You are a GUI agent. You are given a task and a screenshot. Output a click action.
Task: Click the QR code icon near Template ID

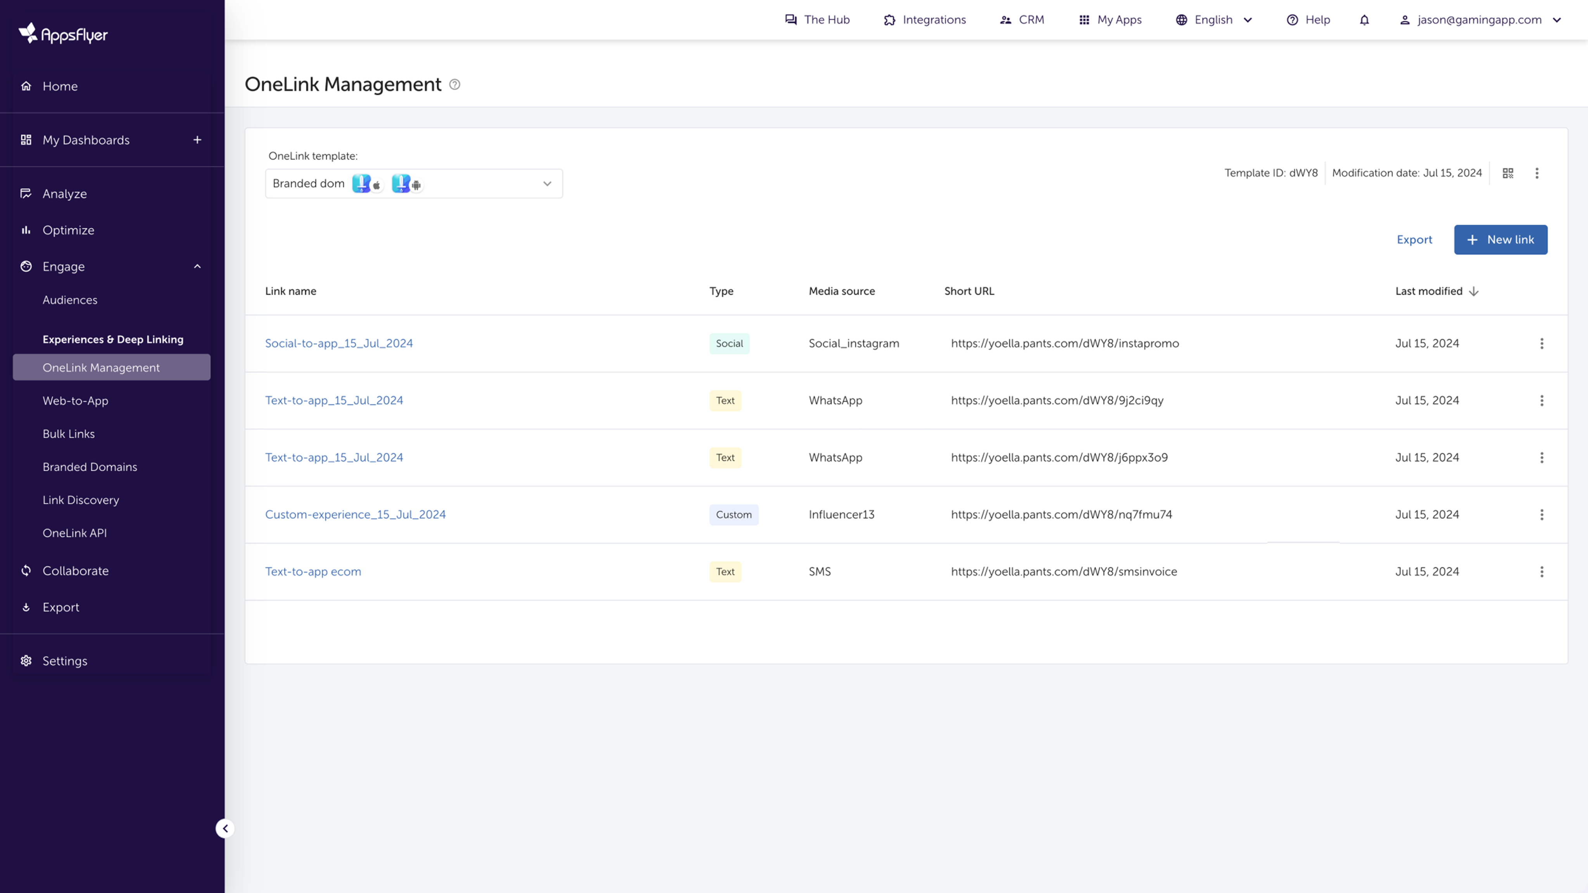pyautogui.click(x=1508, y=173)
